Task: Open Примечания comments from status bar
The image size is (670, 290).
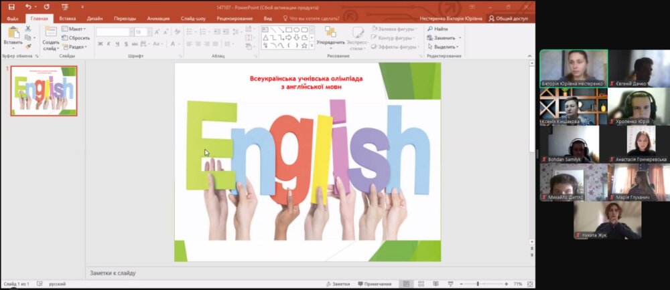Action: point(375,284)
